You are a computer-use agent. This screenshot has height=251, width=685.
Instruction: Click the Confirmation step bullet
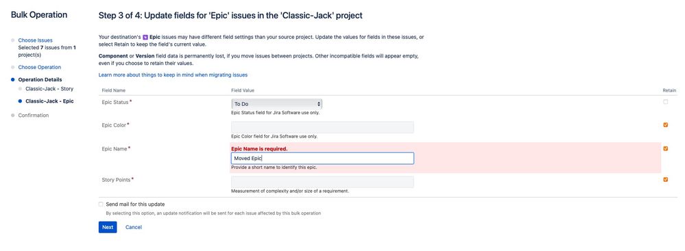[12, 116]
